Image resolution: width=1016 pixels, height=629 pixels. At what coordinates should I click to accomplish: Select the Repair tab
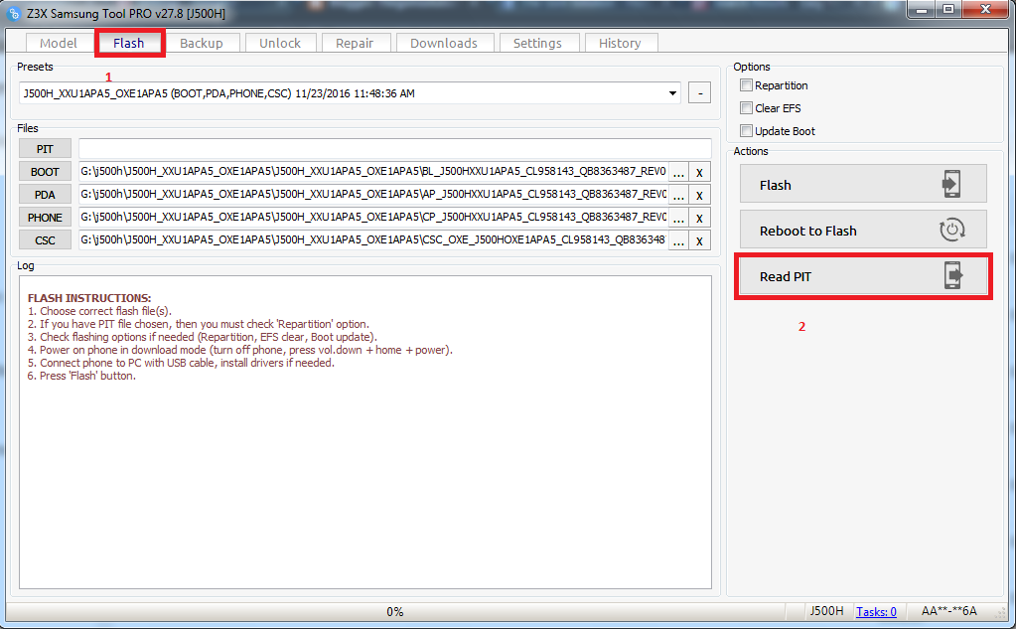(355, 43)
